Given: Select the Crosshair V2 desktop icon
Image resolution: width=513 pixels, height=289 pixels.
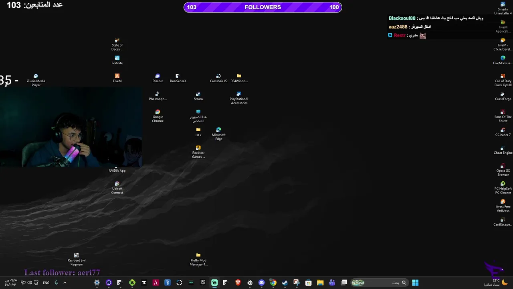Looking at the screenshot, I should 218,78.
